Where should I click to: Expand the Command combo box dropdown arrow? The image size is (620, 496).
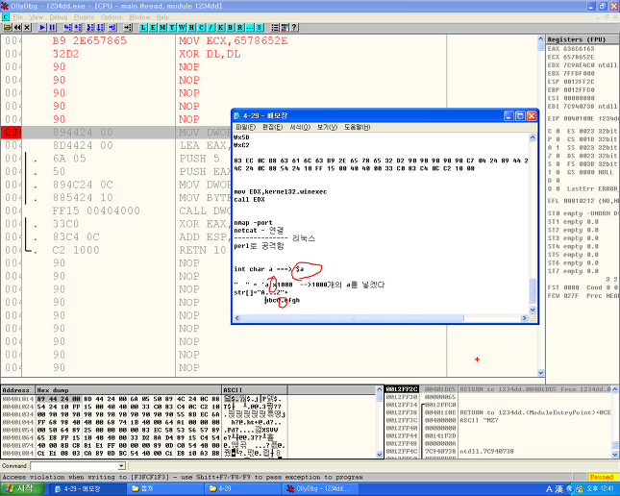(x=121, y=466)
